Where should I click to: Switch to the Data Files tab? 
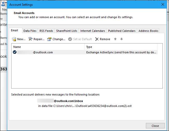point(30,31)
